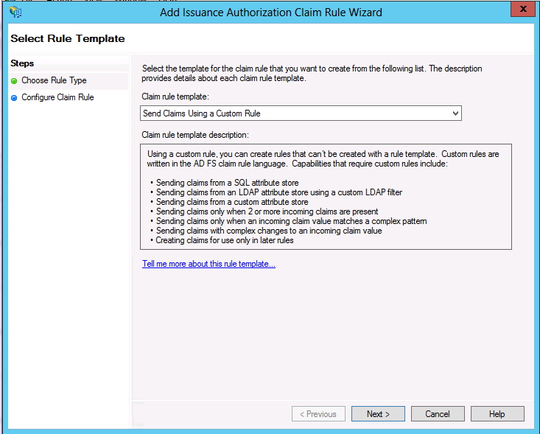The height and width of the screenshot is (434, 540).
Task: Click the custom attribute store bullet line
Action: point(229,202)
